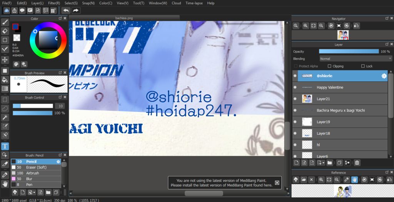Zoom in using Navigator magnifier plus
The width and height of the screenshot is (394, 202).
coord(305,26)
